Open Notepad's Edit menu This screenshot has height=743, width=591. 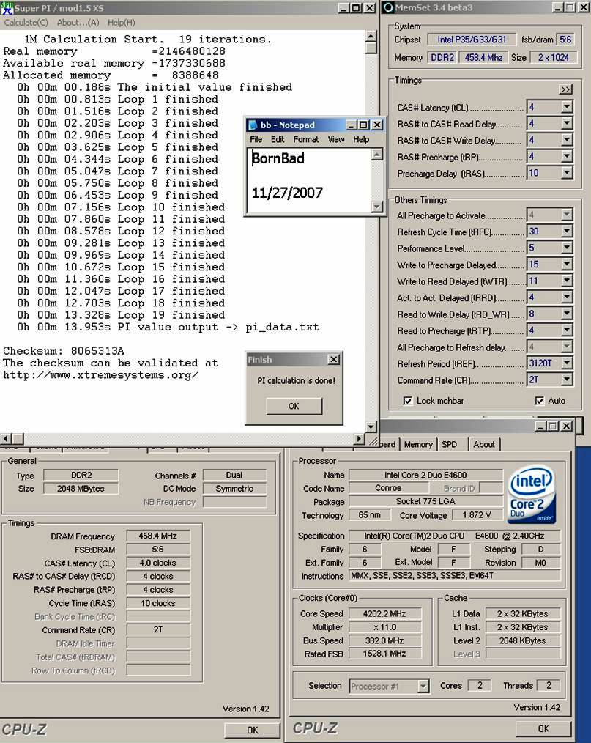[278, 139]
